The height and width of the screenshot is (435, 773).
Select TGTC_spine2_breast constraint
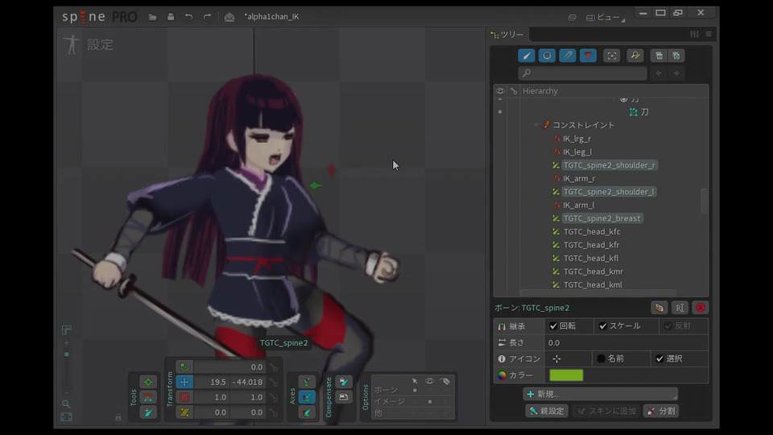coord(602,218)
